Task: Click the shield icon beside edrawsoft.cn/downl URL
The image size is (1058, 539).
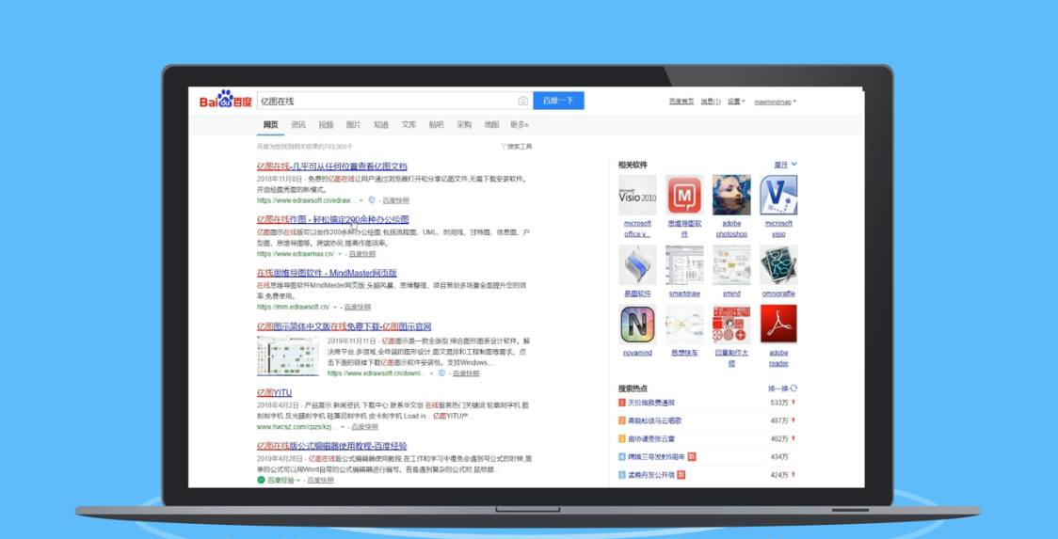Action: tap(442, 373)
